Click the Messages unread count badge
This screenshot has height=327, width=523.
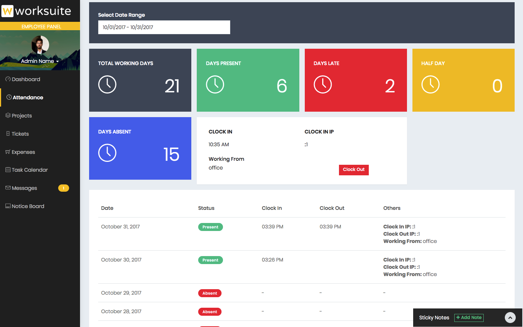coord(64,188)
